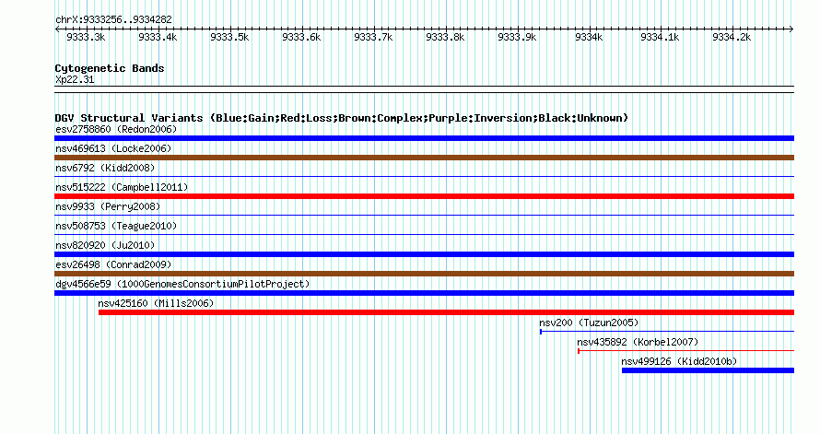This screenshot has height=434, width=820.
Task: Select the thin blue line under nsv200
Action: pyautogui.click(x=667, y=332)
